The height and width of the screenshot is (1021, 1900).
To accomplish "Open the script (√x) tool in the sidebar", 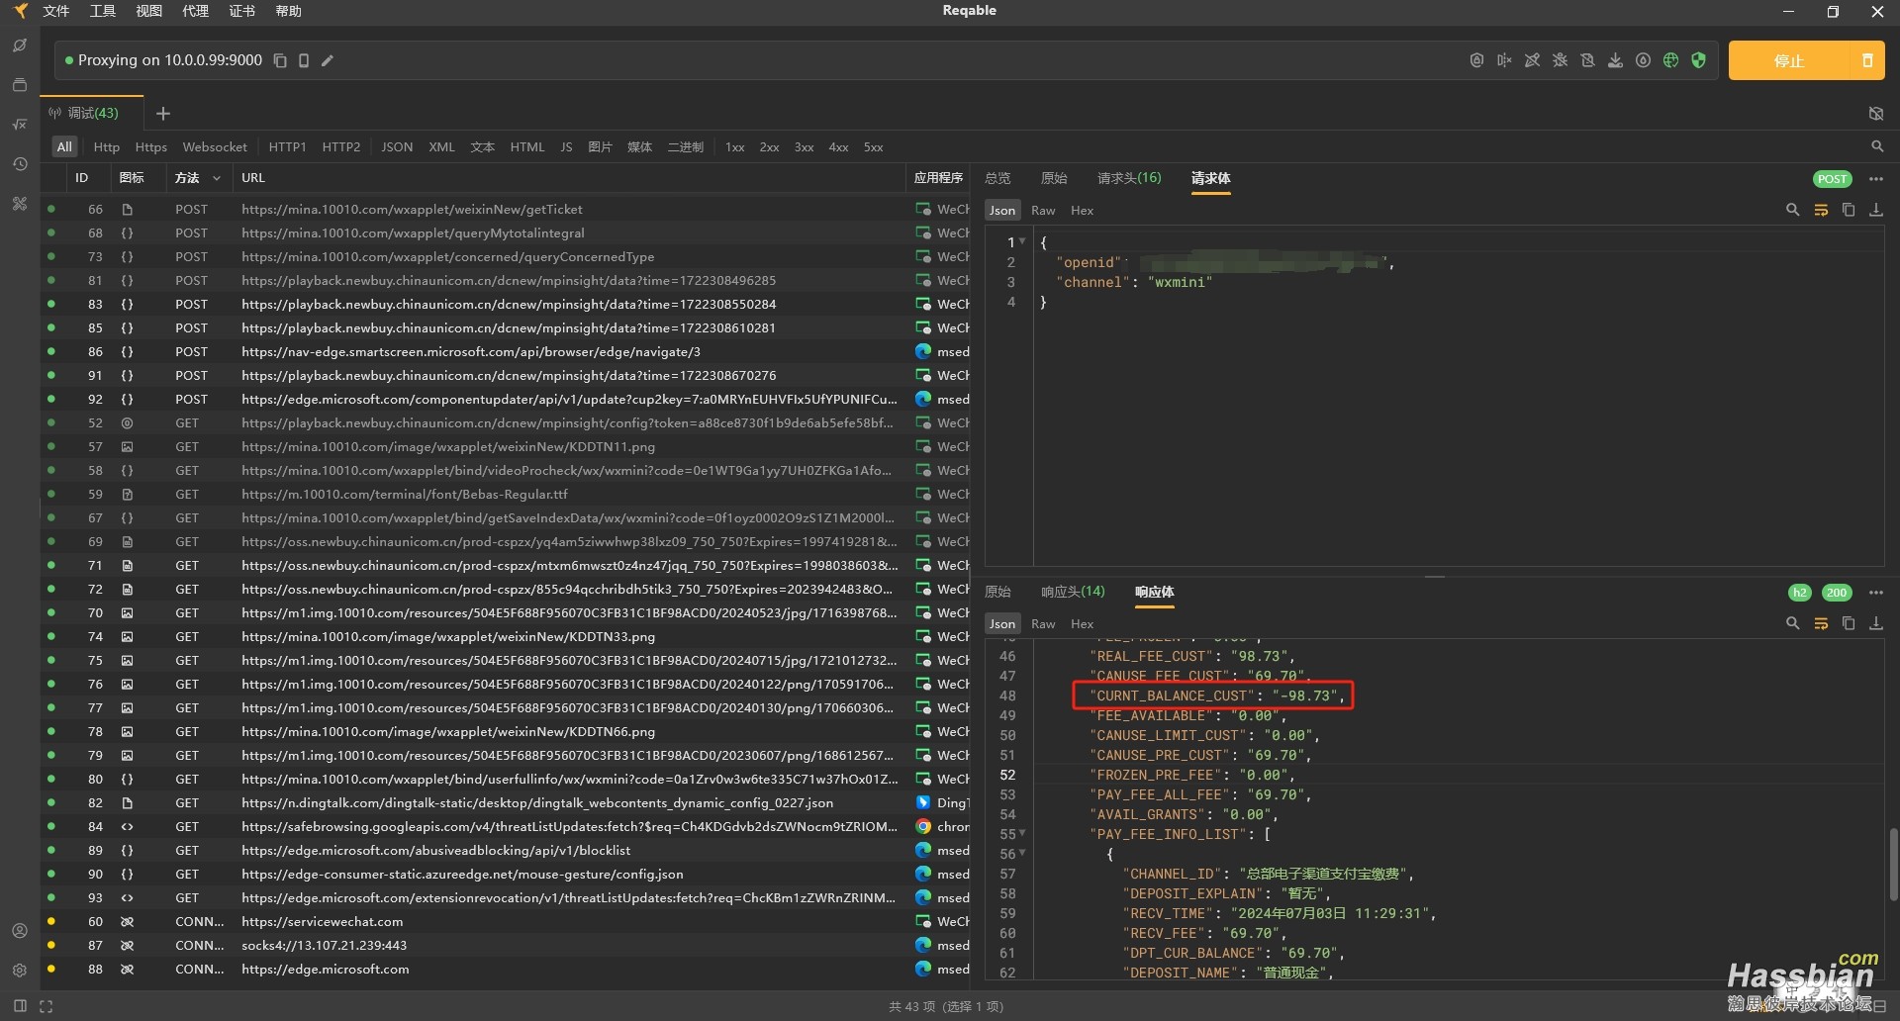I will pos(20,125).
